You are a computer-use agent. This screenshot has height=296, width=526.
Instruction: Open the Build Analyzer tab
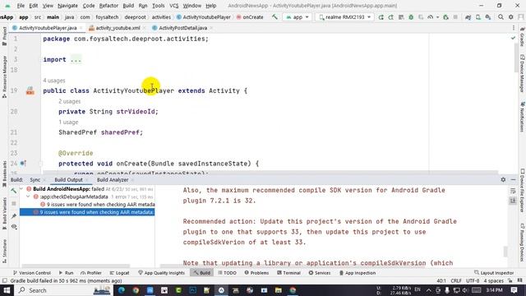point(113,180)
